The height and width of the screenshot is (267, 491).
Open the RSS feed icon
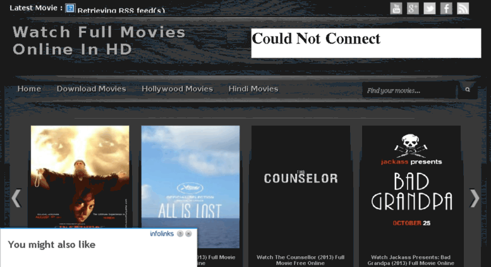463,8
